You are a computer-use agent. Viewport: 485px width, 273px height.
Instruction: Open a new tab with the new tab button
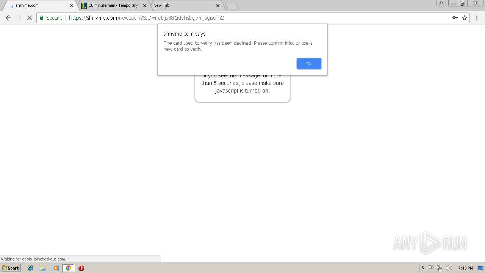(x=232, y=6)
